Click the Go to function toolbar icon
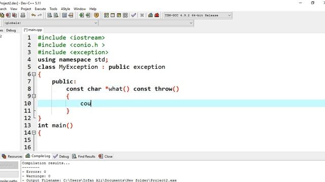This screenshot has height=182, width=325. pos(64,15)
